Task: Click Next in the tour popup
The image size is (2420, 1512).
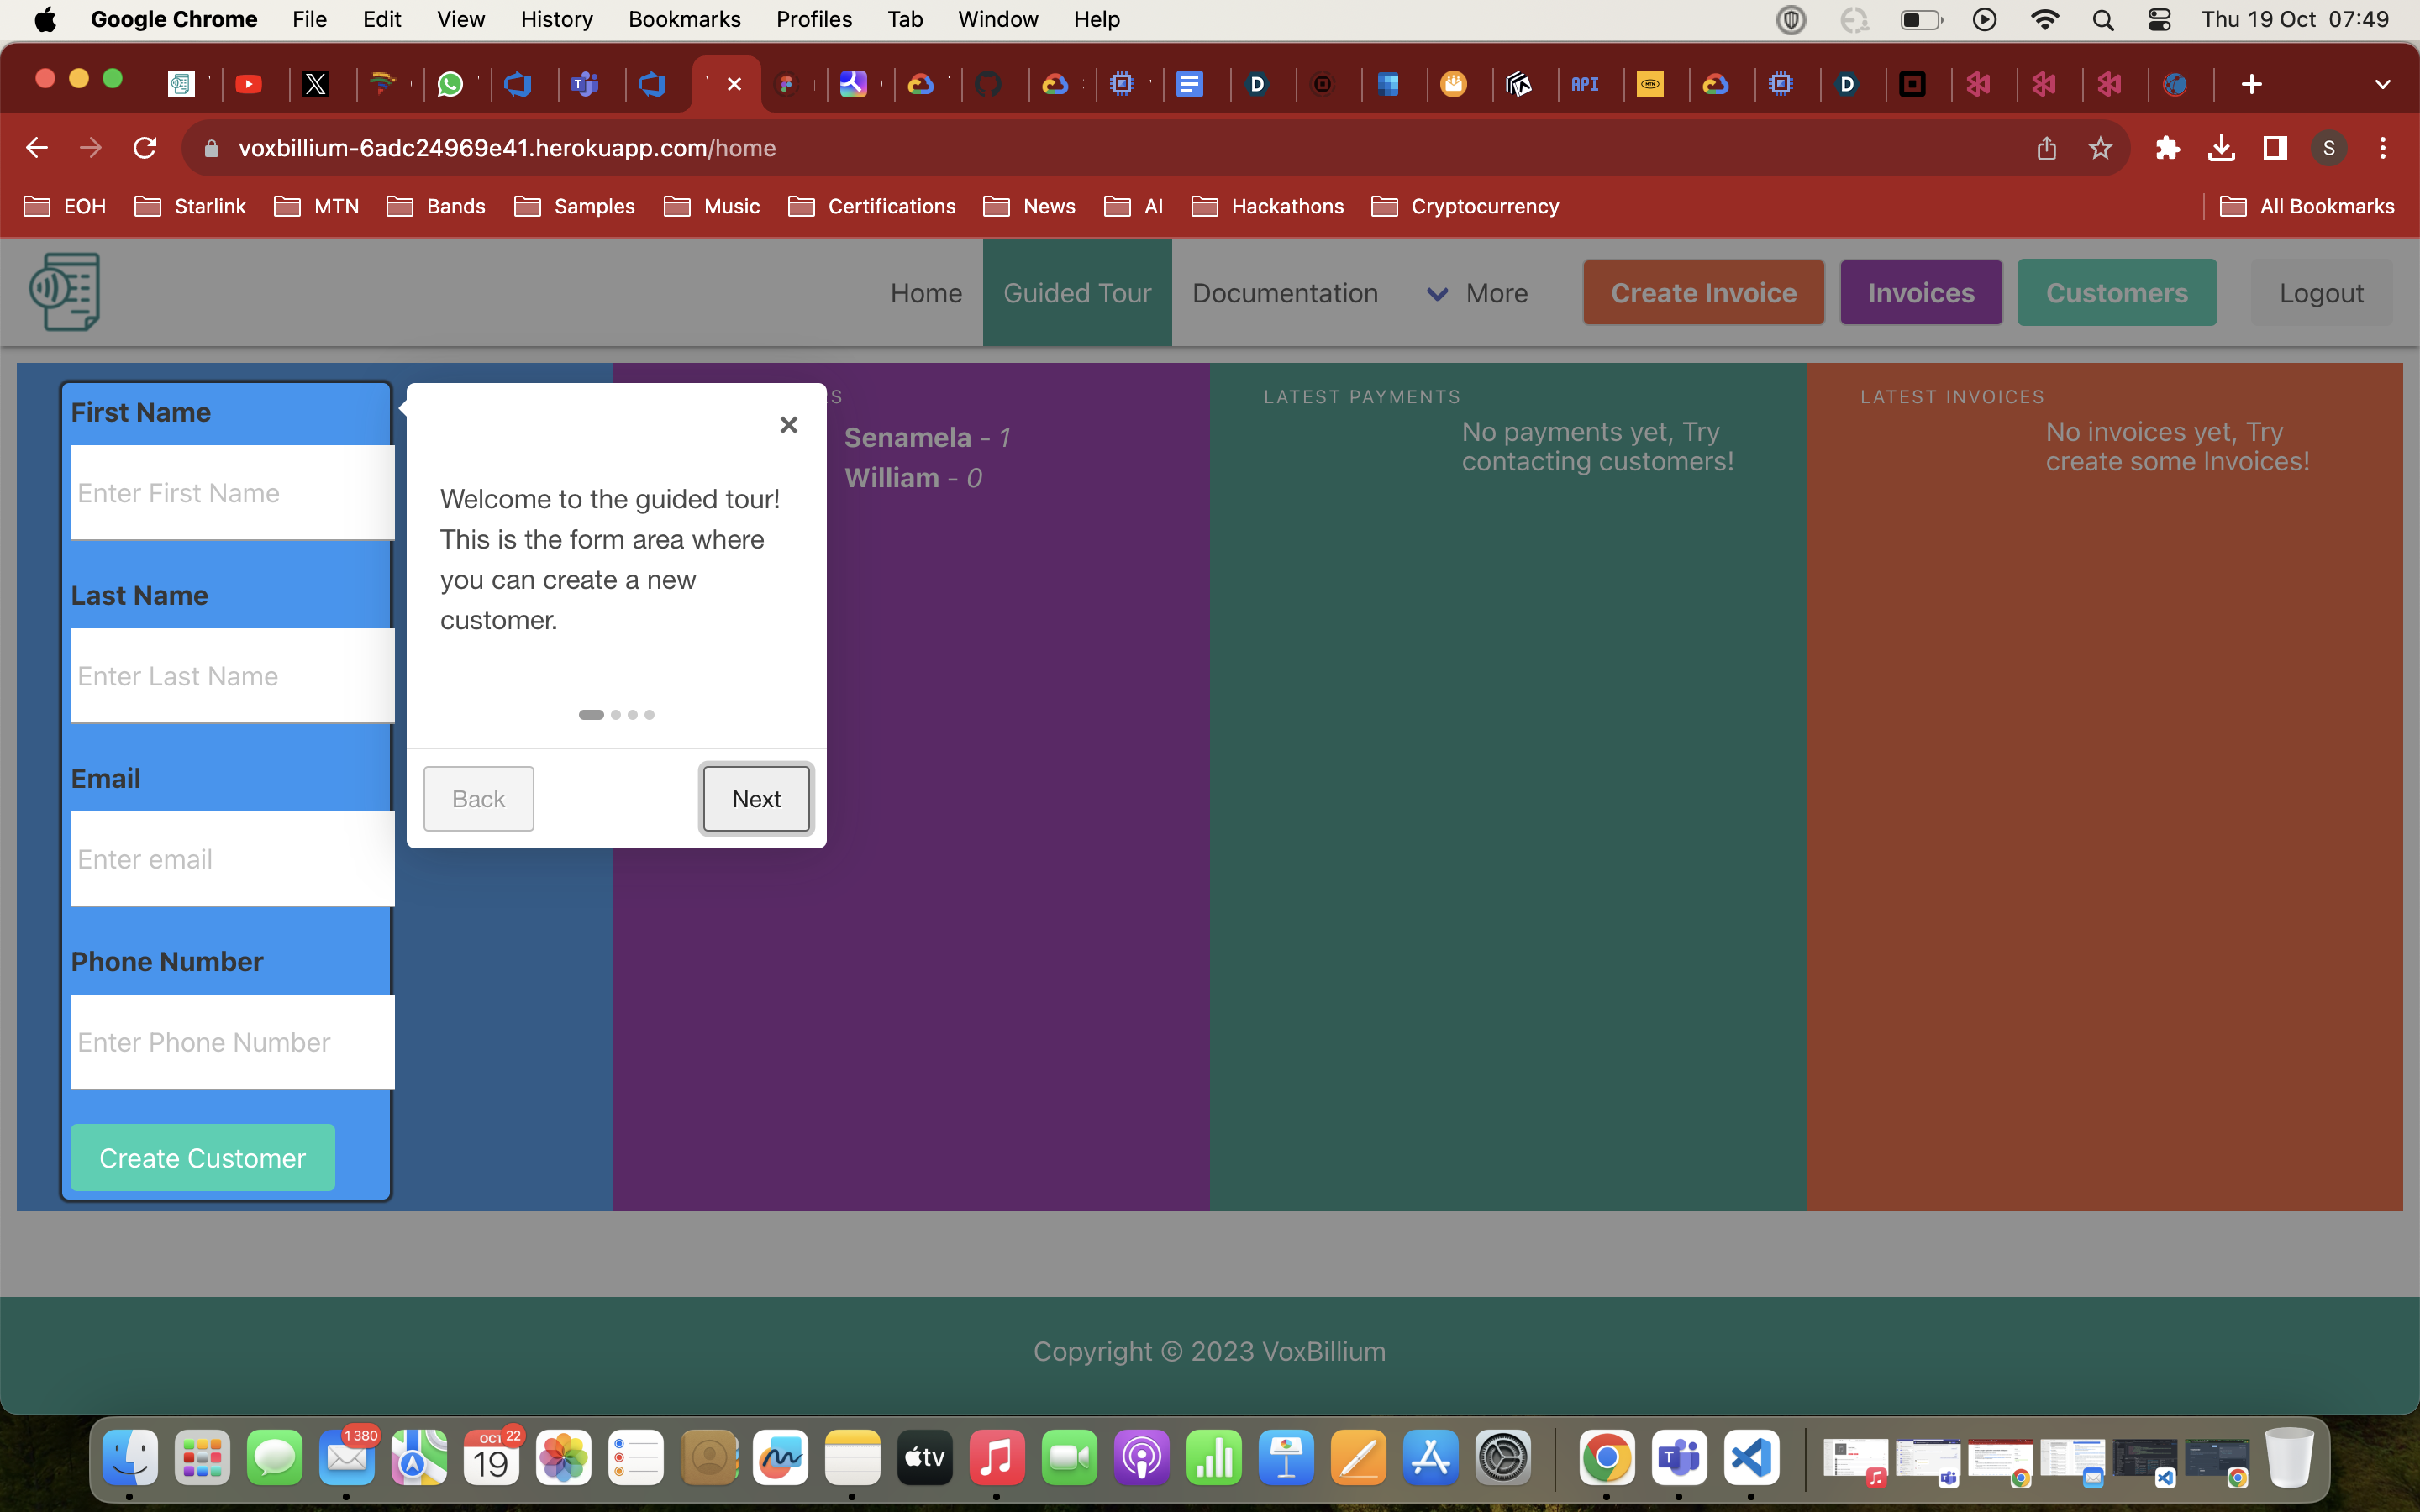Action: tap(756, 798)
